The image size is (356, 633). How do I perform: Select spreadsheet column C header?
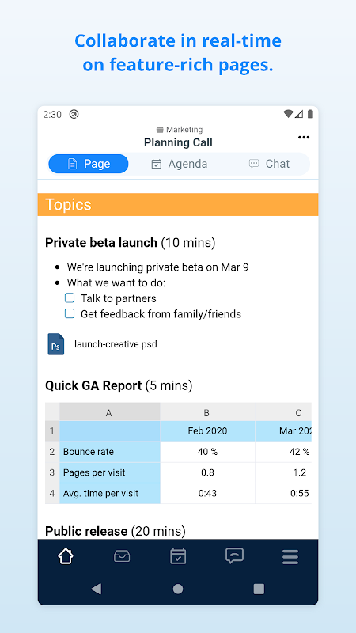283,411
